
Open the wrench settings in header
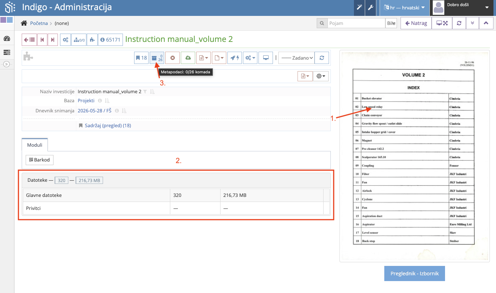(x=370, y=8)
